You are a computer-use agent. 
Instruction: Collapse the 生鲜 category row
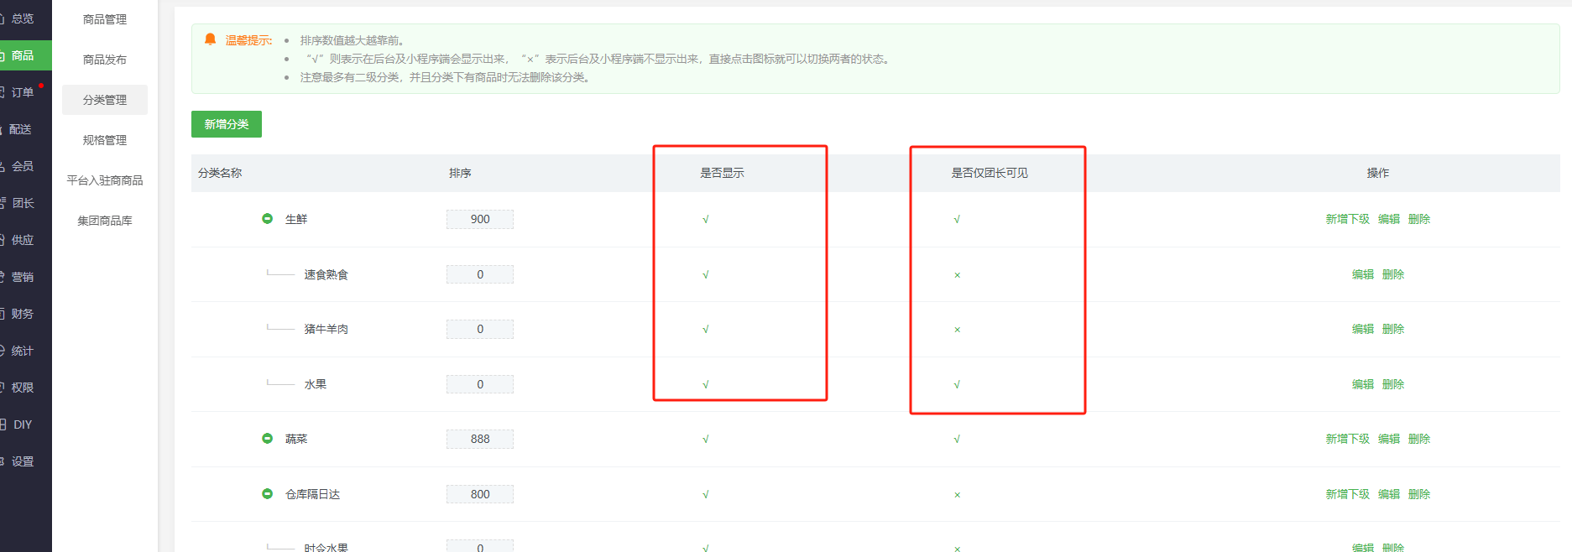coord(267,219)
